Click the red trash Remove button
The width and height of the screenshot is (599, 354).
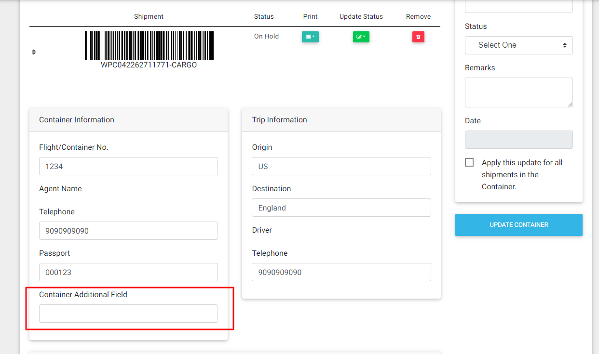tap(418, 37)
